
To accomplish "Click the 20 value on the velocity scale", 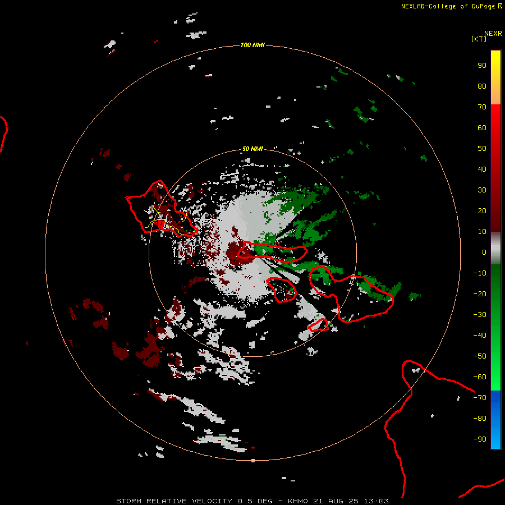I will coord(482,210).
